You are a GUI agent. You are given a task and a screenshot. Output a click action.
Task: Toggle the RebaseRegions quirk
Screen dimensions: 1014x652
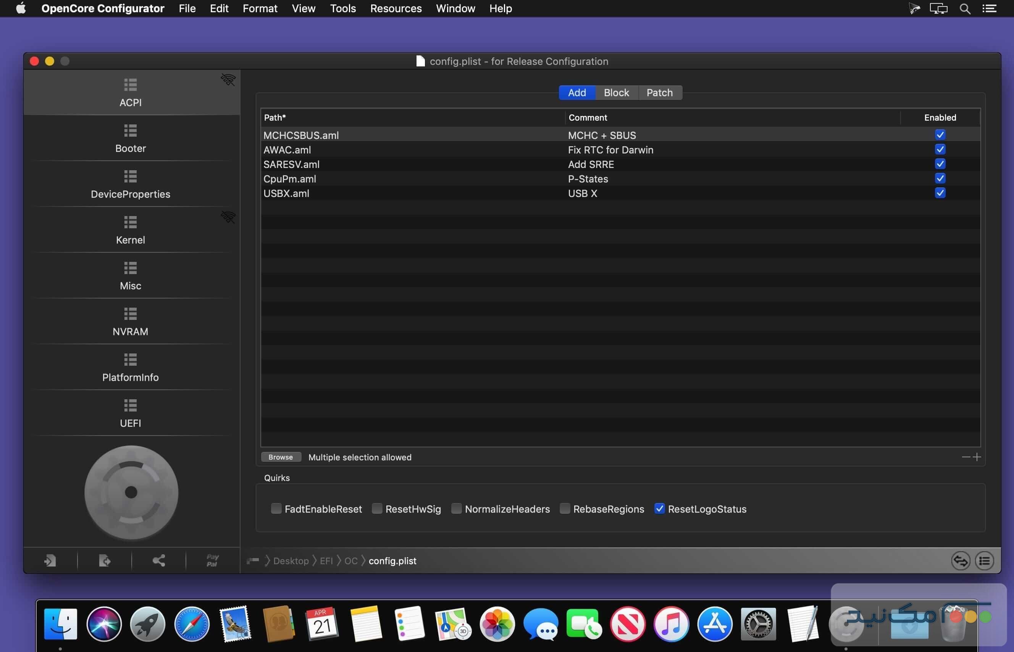pos(565,508)
